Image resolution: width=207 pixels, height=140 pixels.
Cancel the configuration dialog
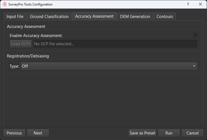click(x=192, y=133)
